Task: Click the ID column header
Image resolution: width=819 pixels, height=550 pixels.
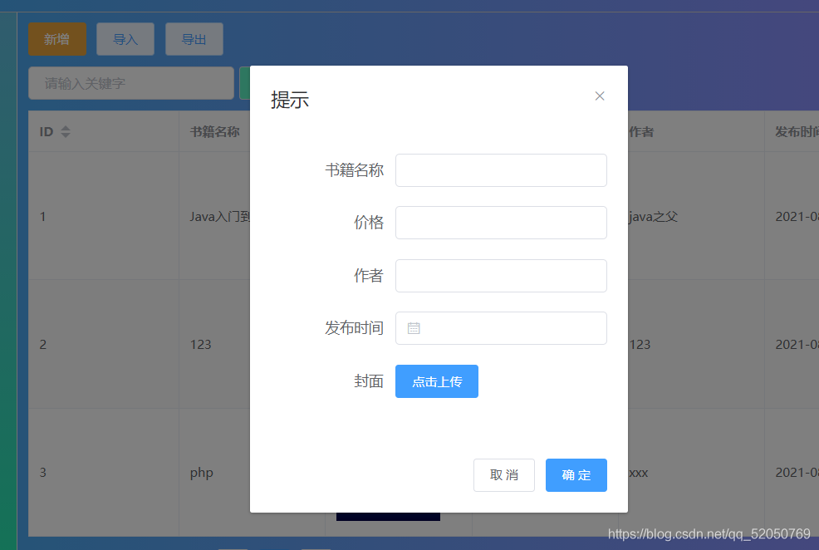Action: point(46,131)
